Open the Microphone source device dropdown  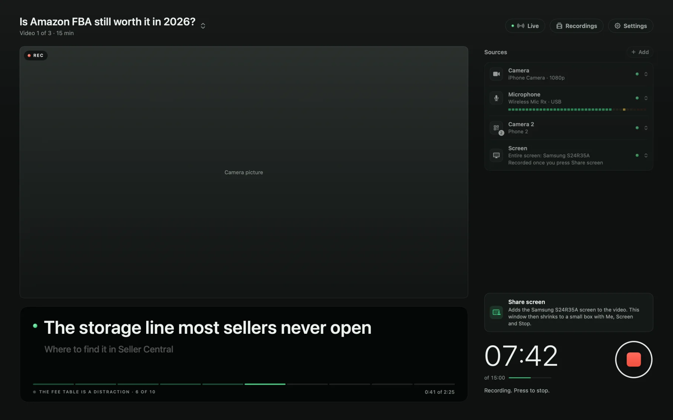point(646,98)
